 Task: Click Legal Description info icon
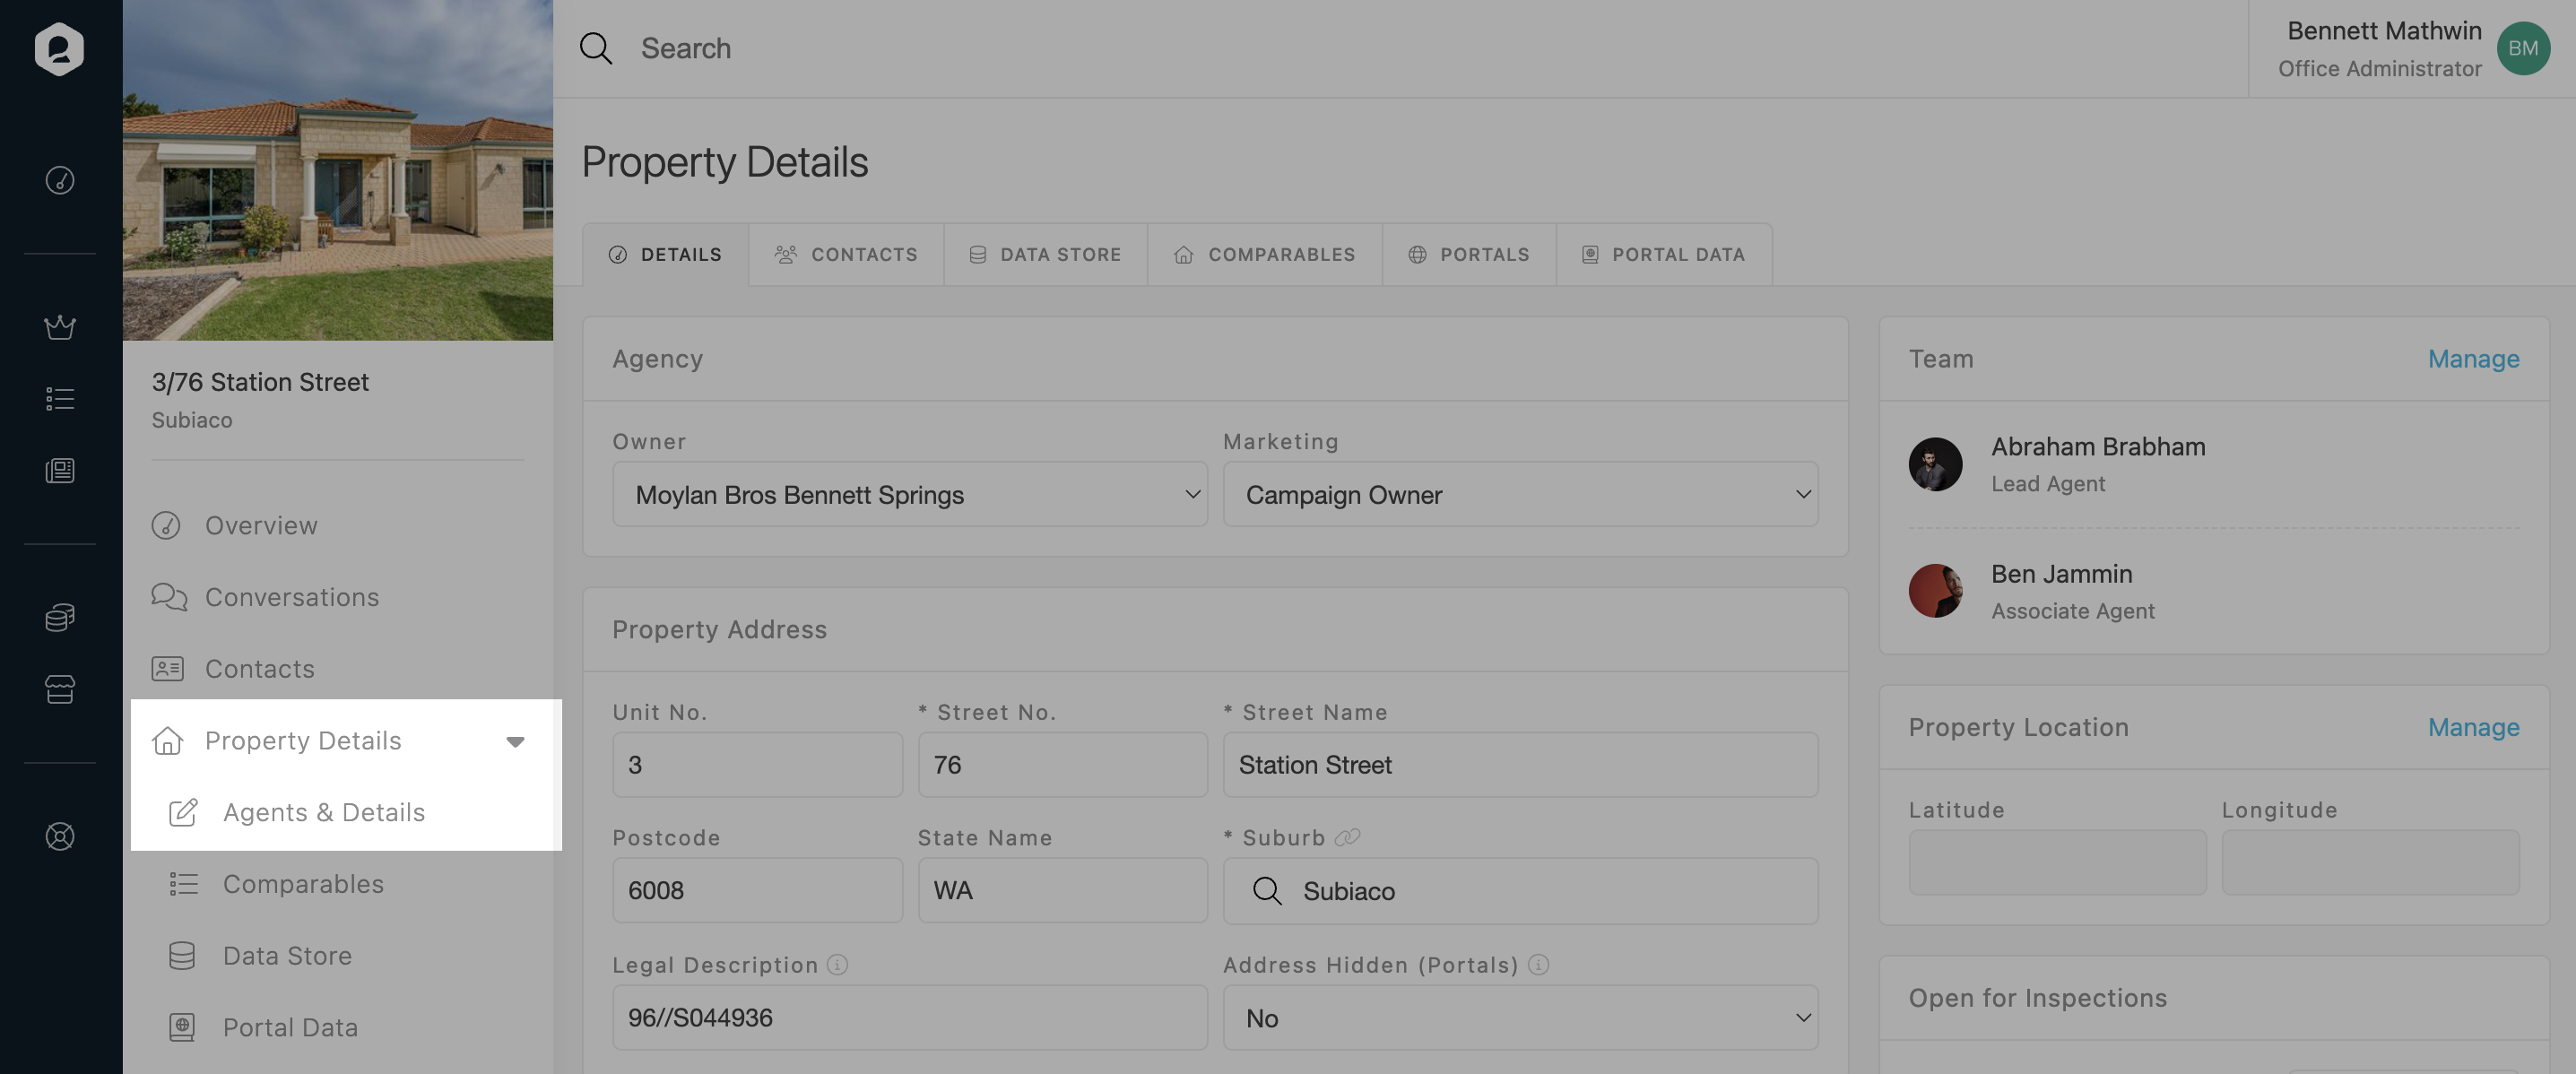[x=838, y=964]
